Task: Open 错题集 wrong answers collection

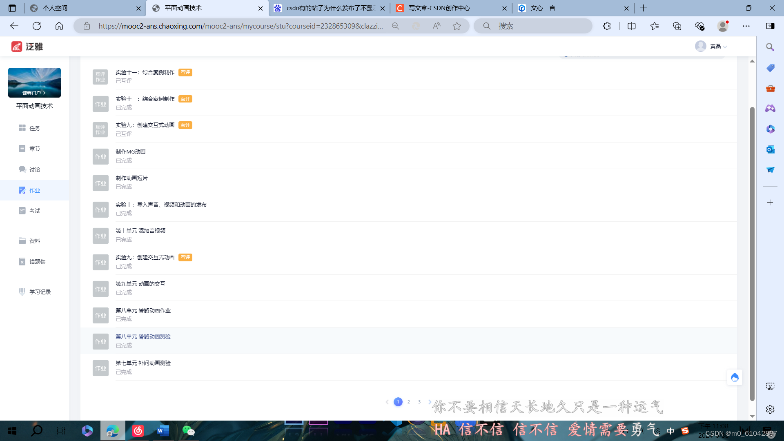Action: click(37, 262)
